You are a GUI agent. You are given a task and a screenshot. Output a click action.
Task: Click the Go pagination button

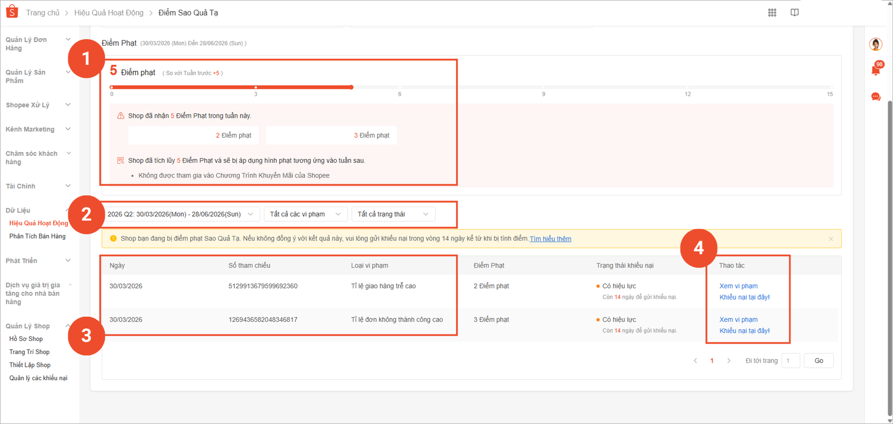point(819,361)
